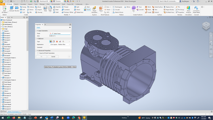Screen dimensions: 213x120
Task: Click the Combine tool
Action: click(x=66, y=9)
